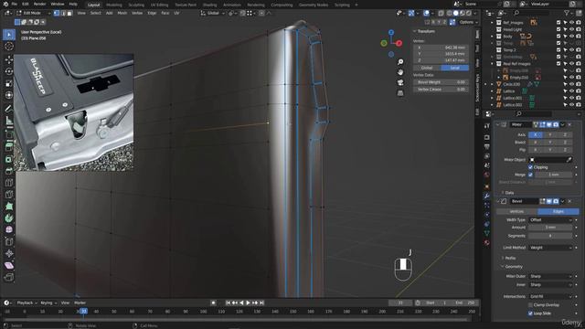Image resolution: width=585 pixels, height=329 pixels.
Task: Switch vertex coordinates to Global
Action: 427,68
